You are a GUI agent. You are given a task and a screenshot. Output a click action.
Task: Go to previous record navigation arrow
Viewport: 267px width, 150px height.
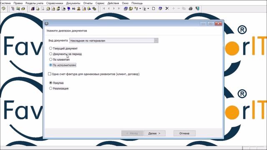click(109, 8)
